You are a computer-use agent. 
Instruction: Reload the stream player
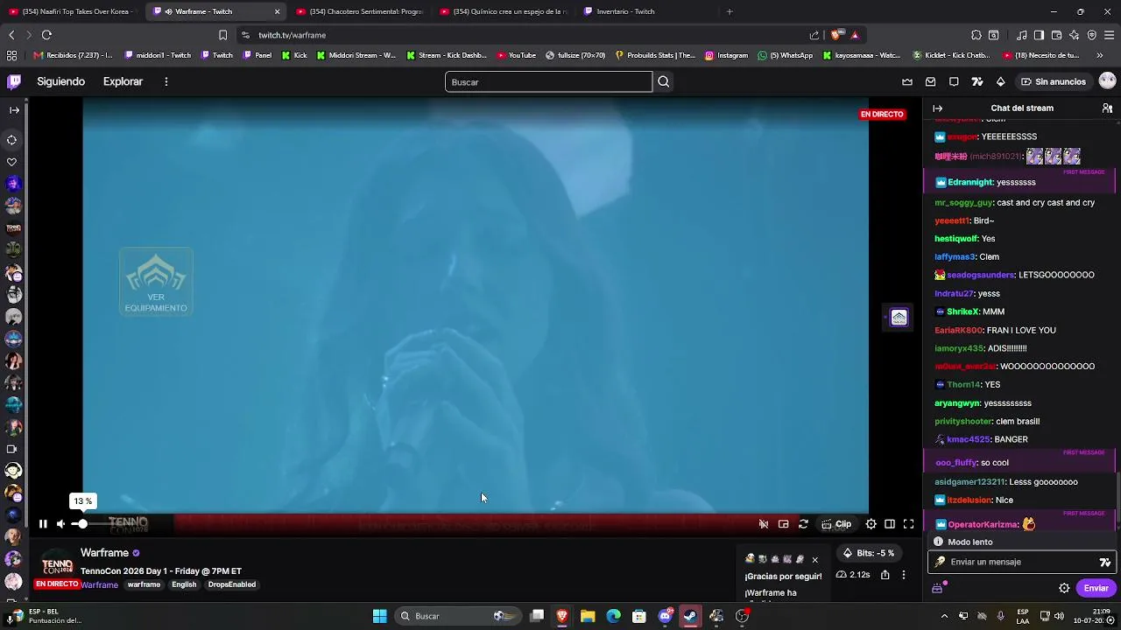(803, 524)
